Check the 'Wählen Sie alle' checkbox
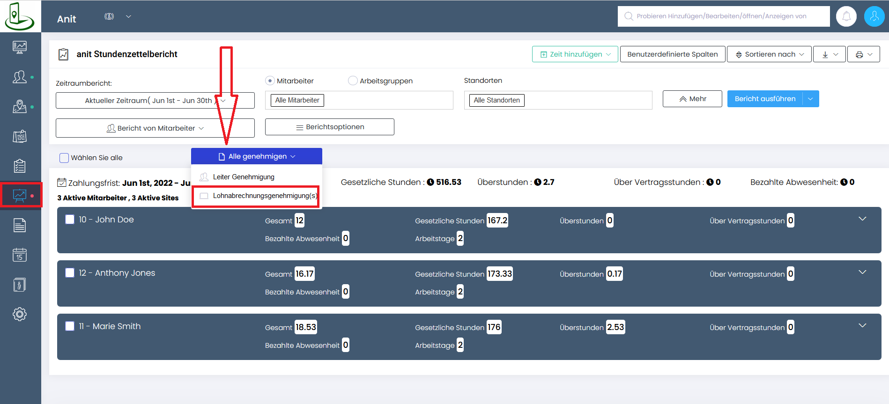The width and height of the screenshot is (889, 404). tap(64, 158)
